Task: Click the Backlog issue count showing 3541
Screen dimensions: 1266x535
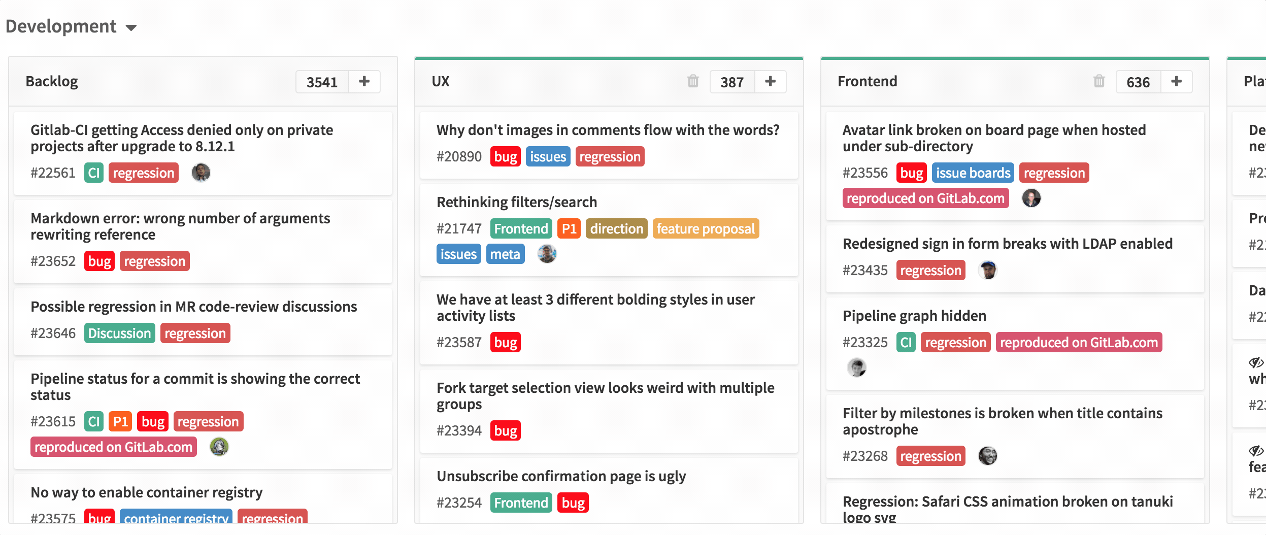Action: (322, 81)
